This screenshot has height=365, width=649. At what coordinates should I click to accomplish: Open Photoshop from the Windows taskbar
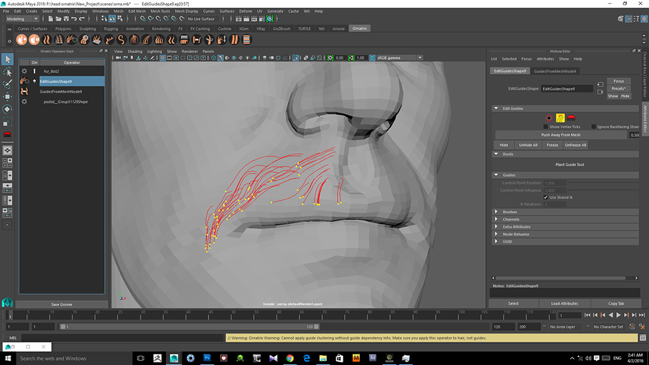207,358
